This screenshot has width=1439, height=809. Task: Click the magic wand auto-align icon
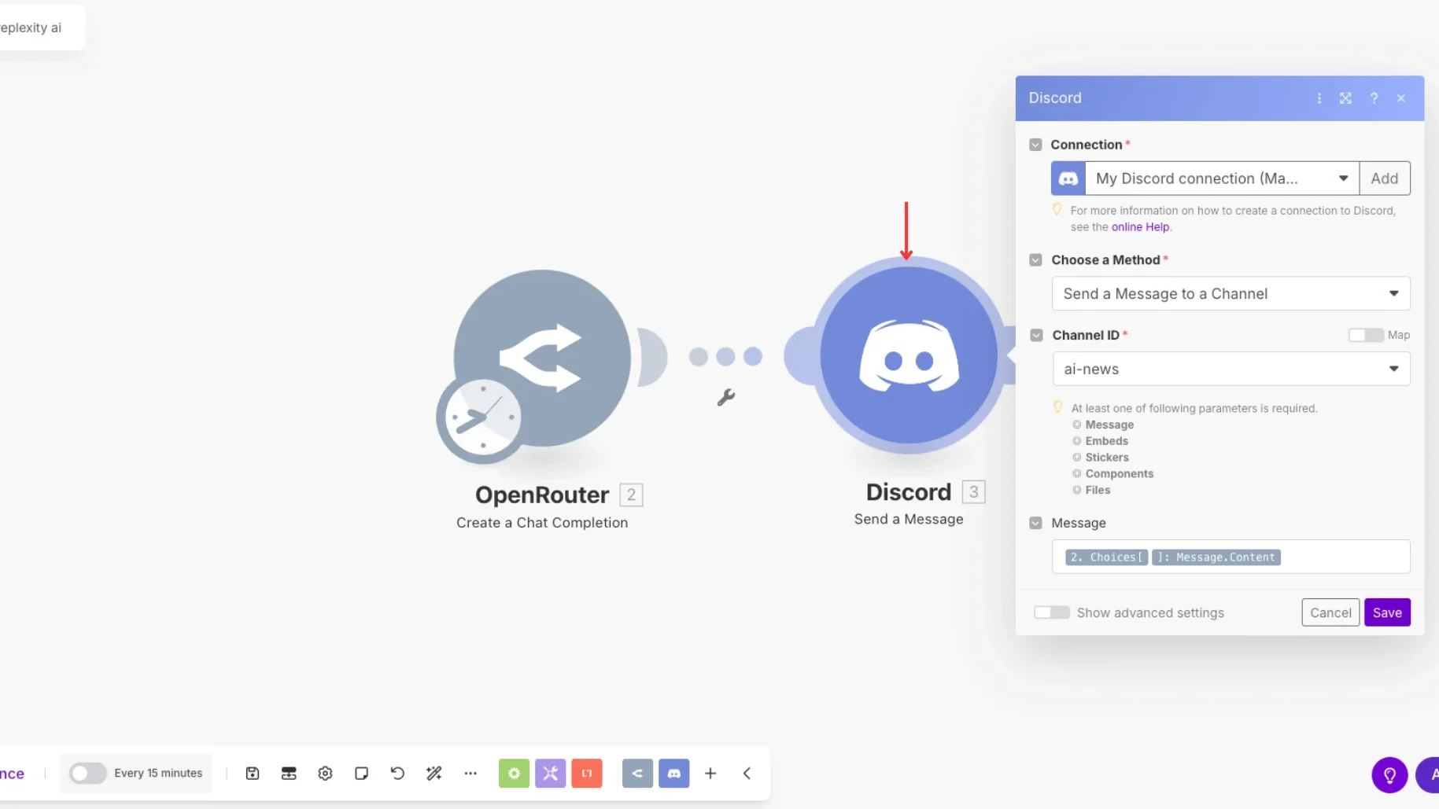click(434, 774)
